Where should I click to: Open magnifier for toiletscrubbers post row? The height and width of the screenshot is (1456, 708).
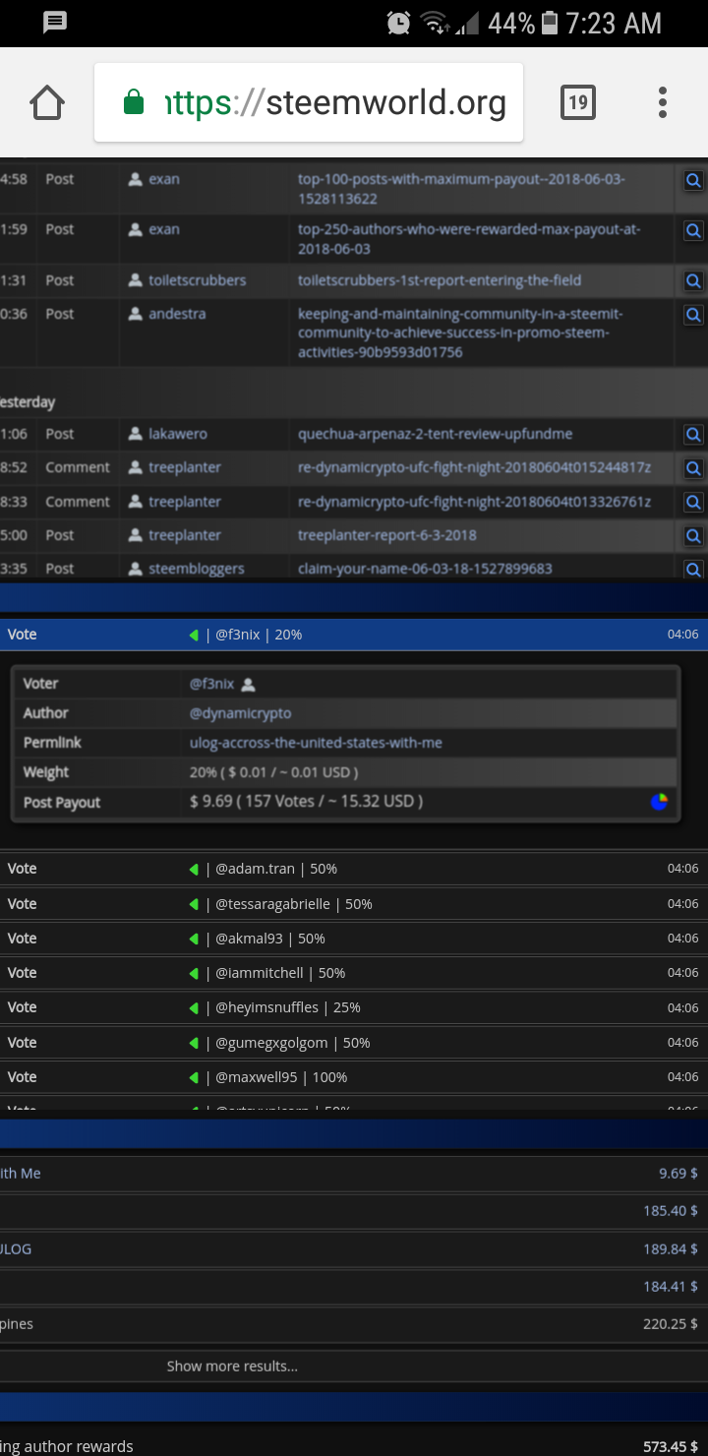click(x=693, y=280)
